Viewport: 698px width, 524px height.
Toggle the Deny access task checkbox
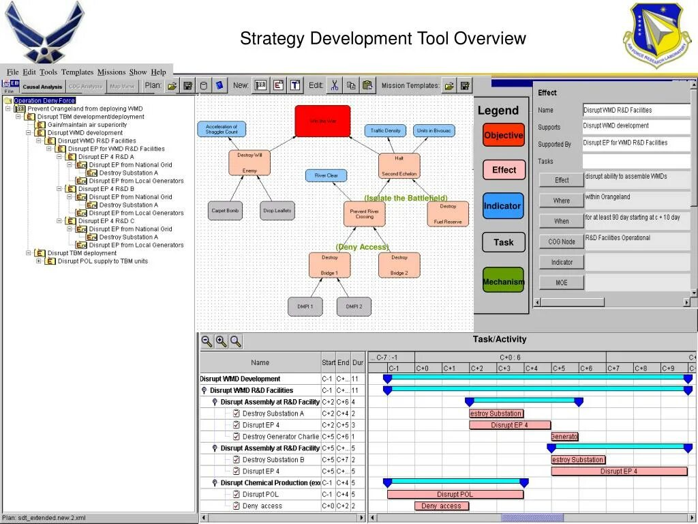(x=237, y=506)
